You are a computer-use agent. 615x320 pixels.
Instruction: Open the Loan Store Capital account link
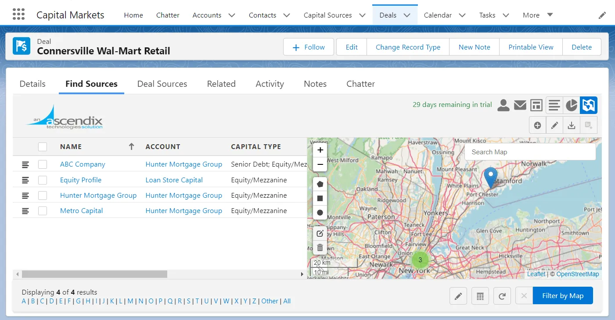point(174,180)
